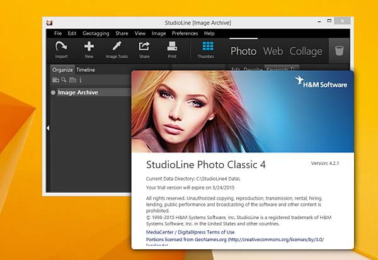Select the Organize tab
The image size is (378, 260).
point(62,70)
